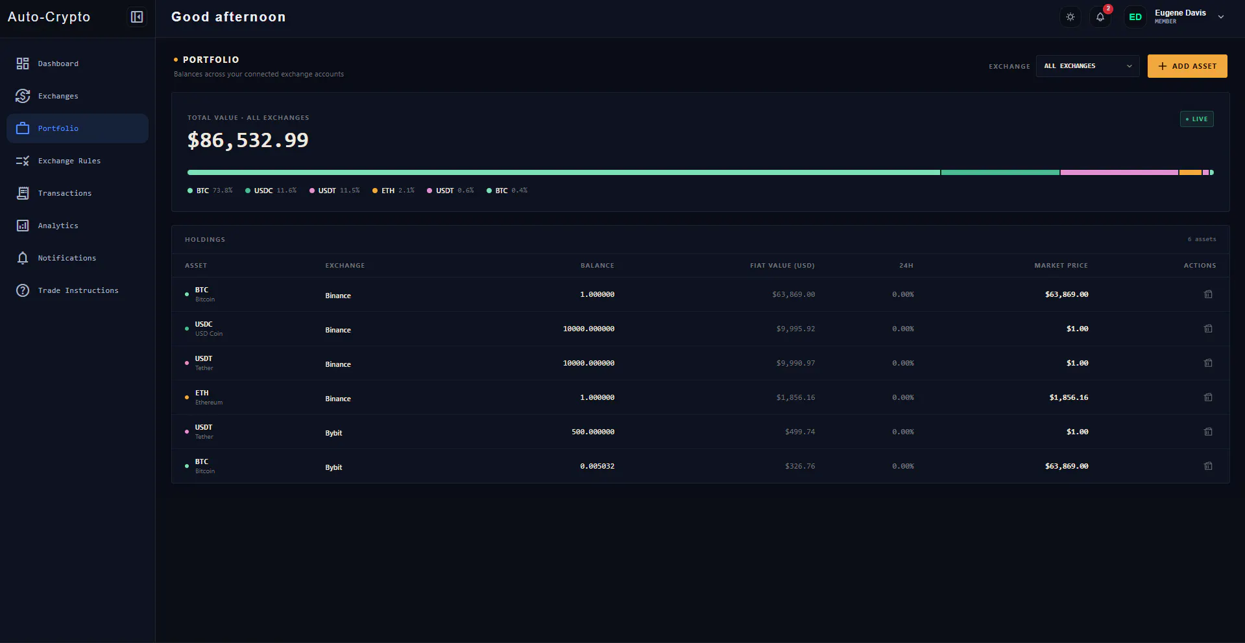Click the Transactions receipt icon

23,193
